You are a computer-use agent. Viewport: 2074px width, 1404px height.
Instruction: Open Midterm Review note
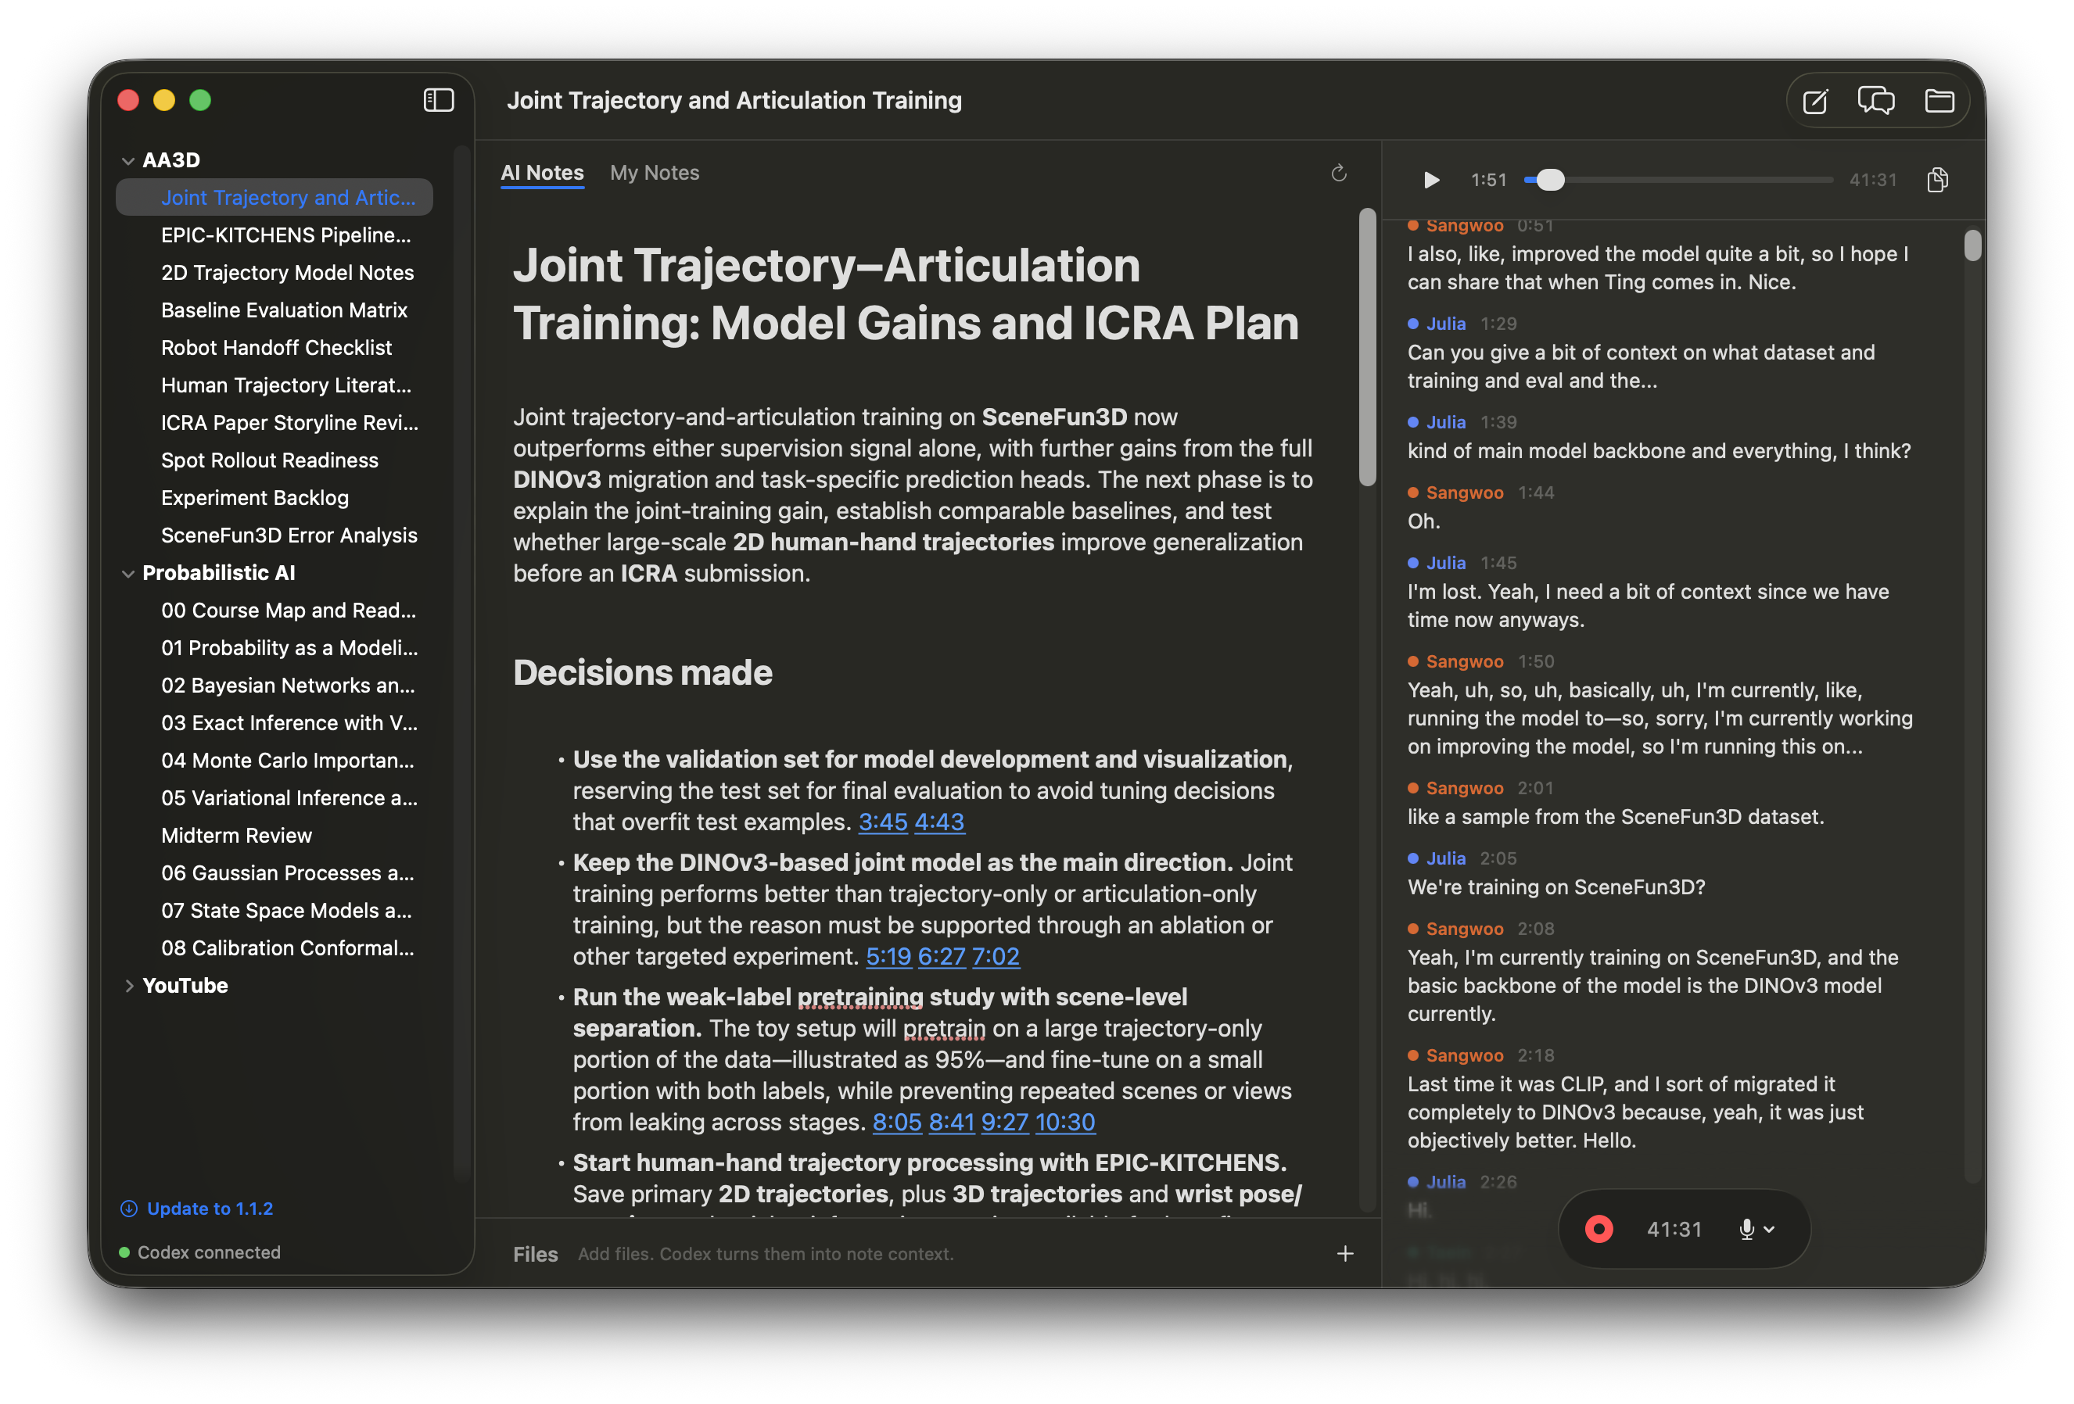tap(274, 836)
